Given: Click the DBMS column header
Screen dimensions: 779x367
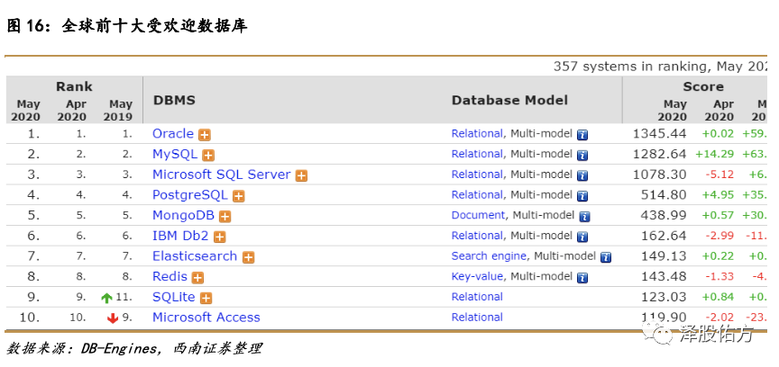Looking at the screenshot, I should click(x=174, y=100).
